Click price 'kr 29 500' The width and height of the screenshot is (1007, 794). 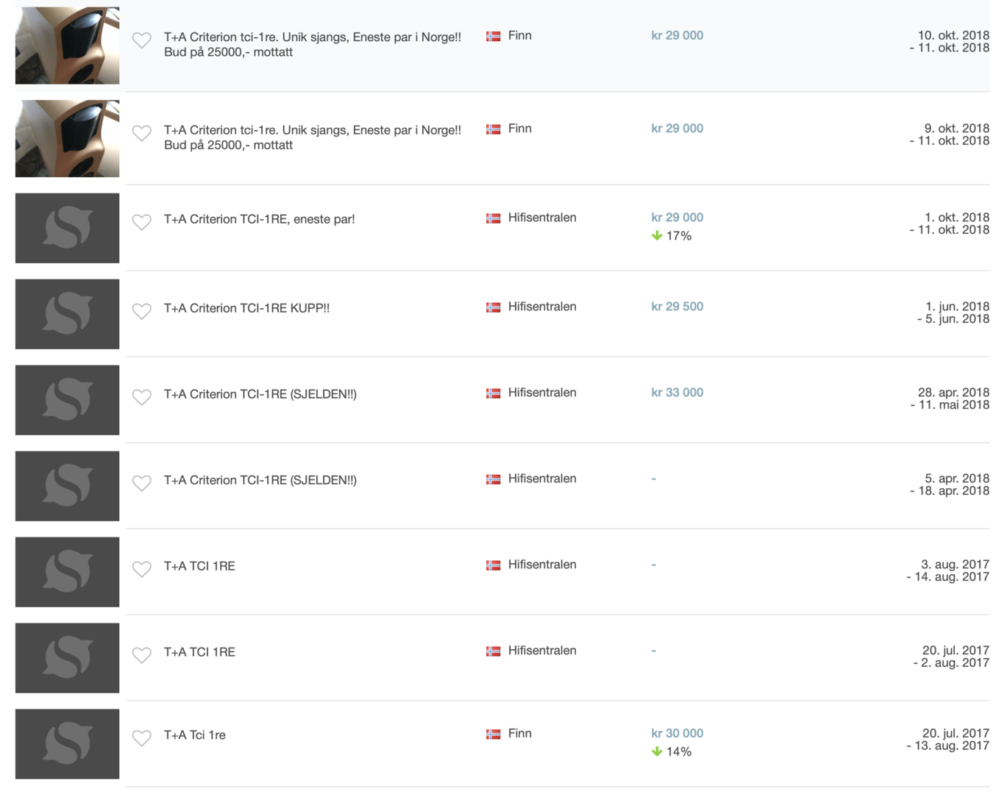click(x=677, y=307)
